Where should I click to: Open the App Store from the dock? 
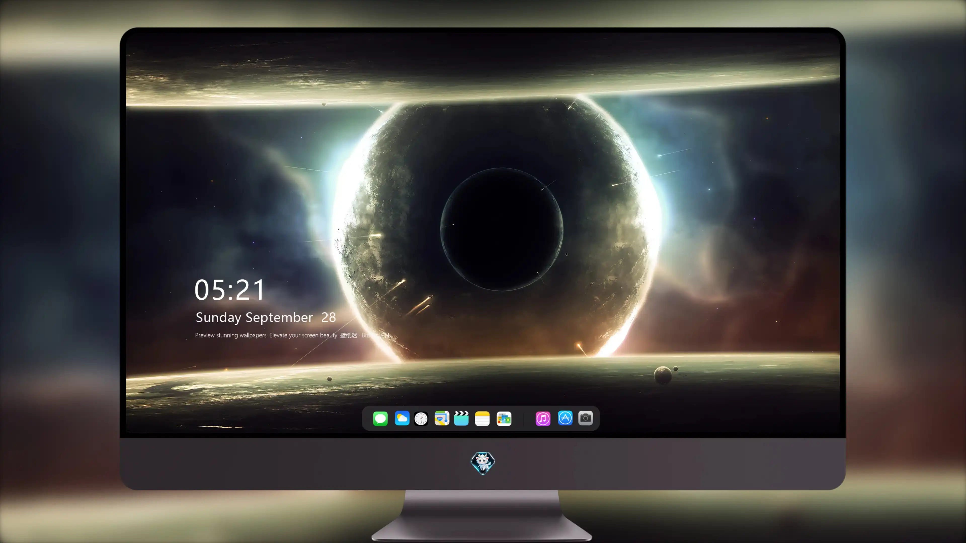point(565,418)
